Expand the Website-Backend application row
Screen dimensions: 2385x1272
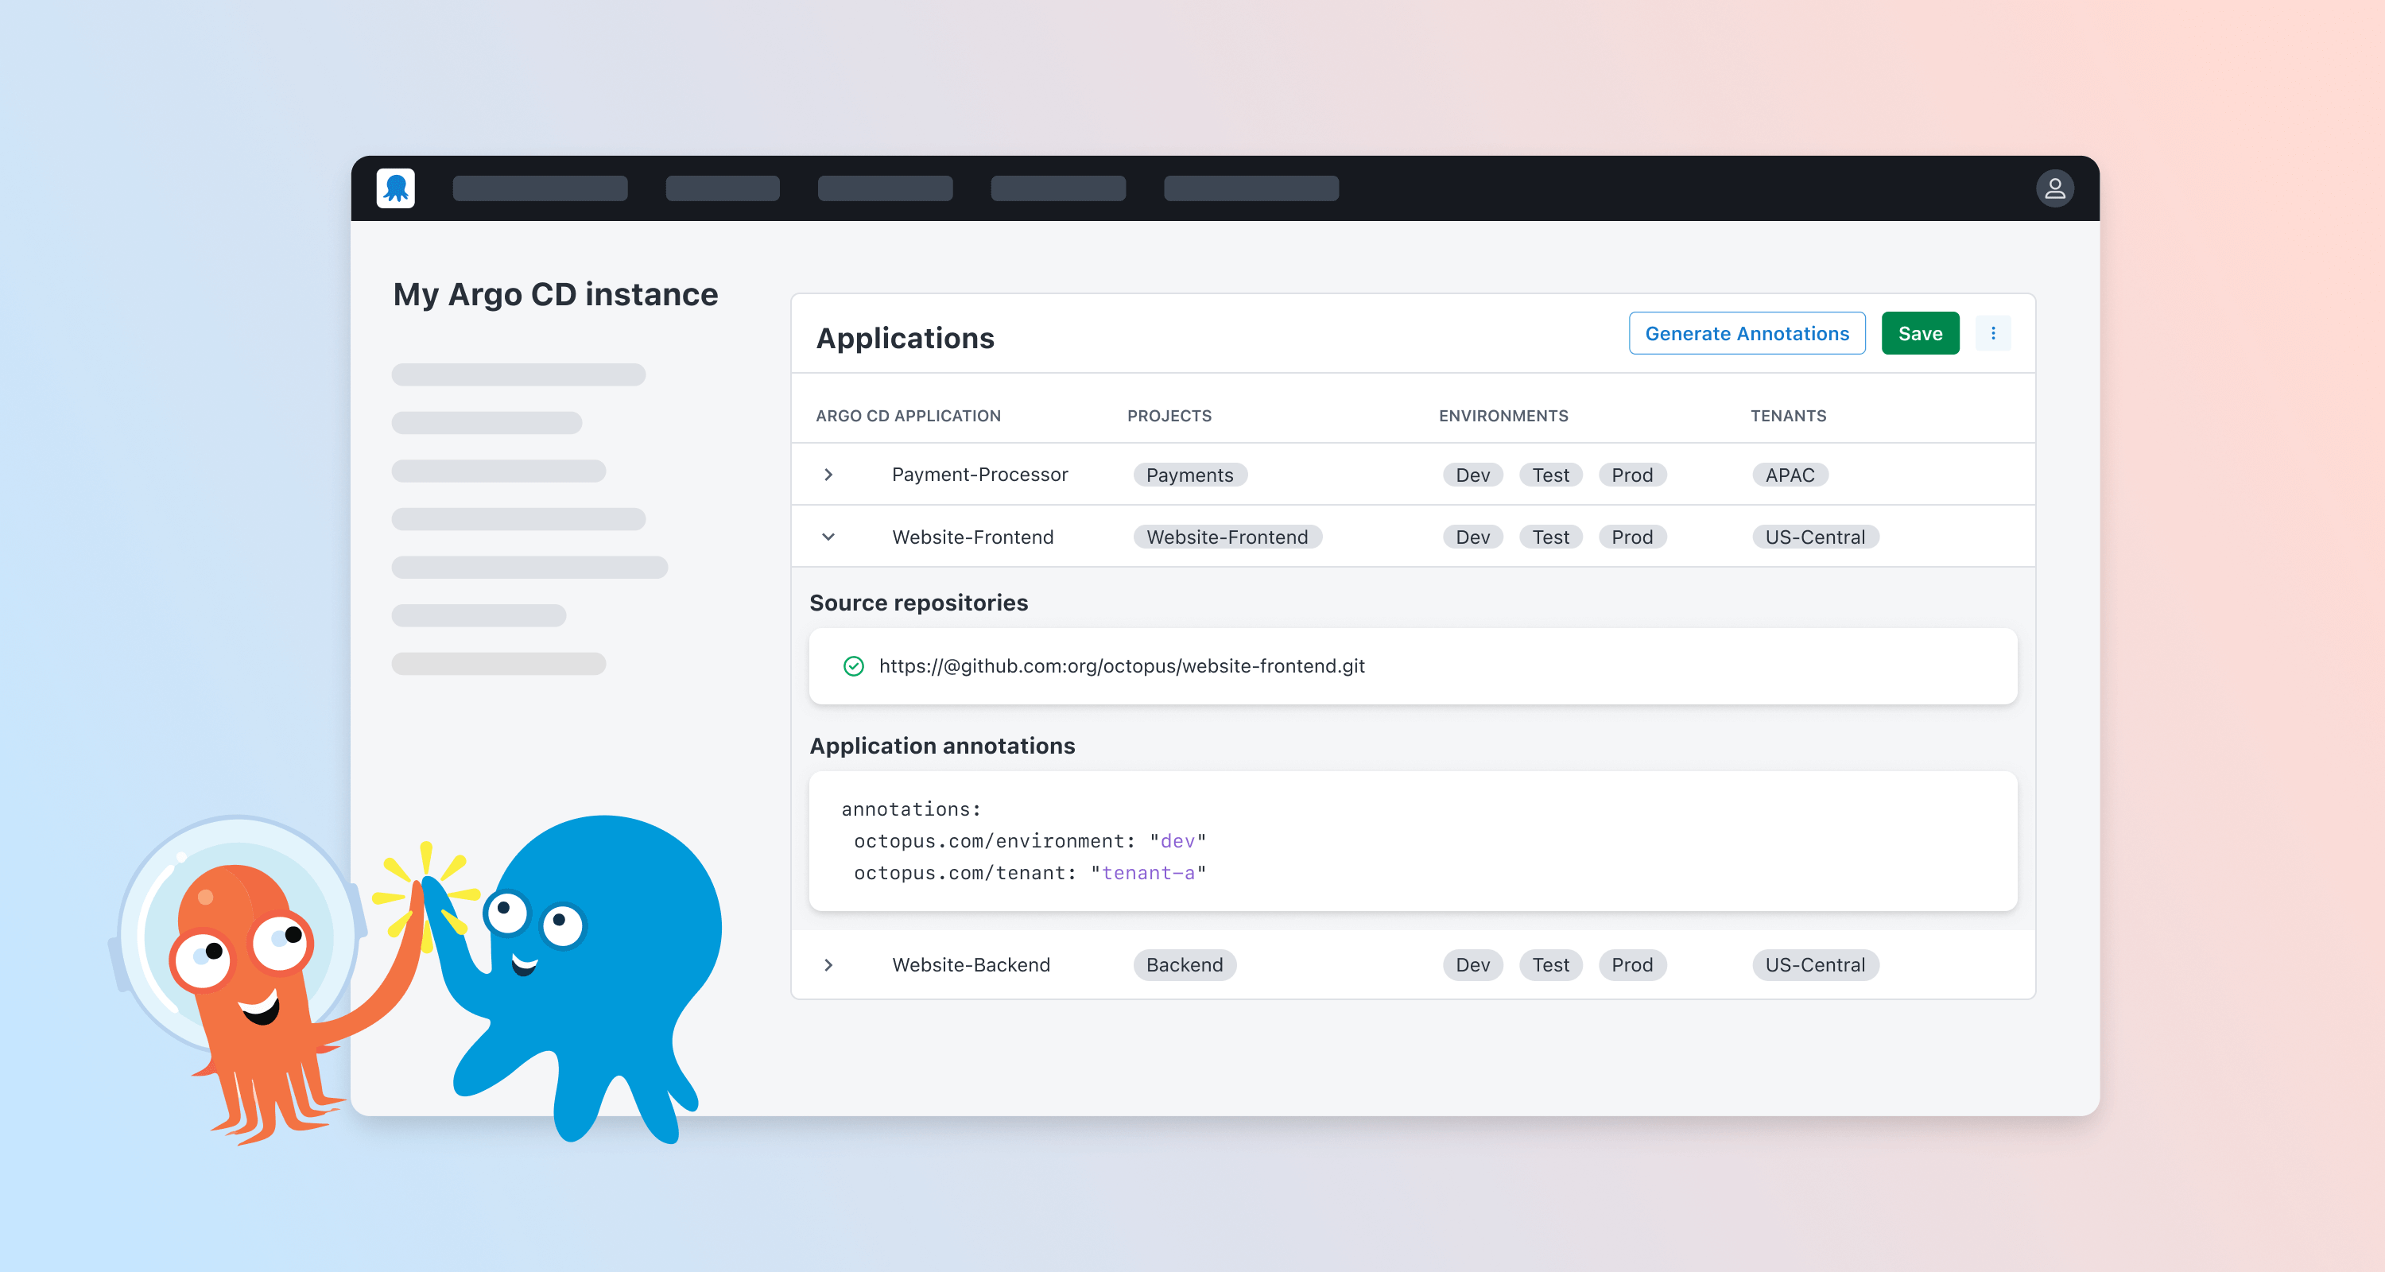(828, 964)
